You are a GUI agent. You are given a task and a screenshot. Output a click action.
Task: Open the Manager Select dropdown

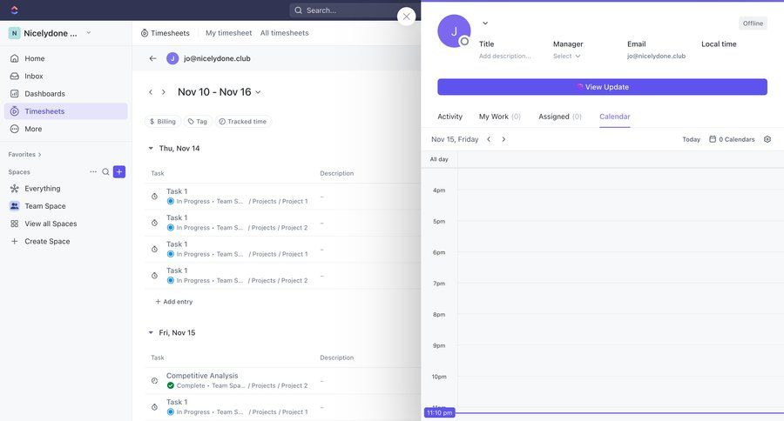(x=566, y=56)
